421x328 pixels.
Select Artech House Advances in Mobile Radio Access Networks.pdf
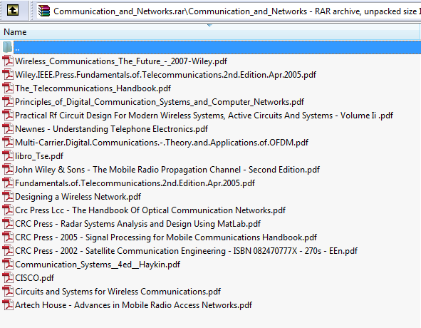tap(133, 305)
